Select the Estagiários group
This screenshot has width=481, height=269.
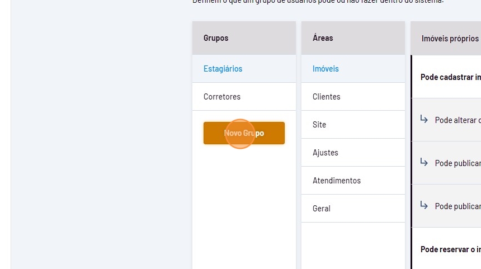(x=223, y=69)
